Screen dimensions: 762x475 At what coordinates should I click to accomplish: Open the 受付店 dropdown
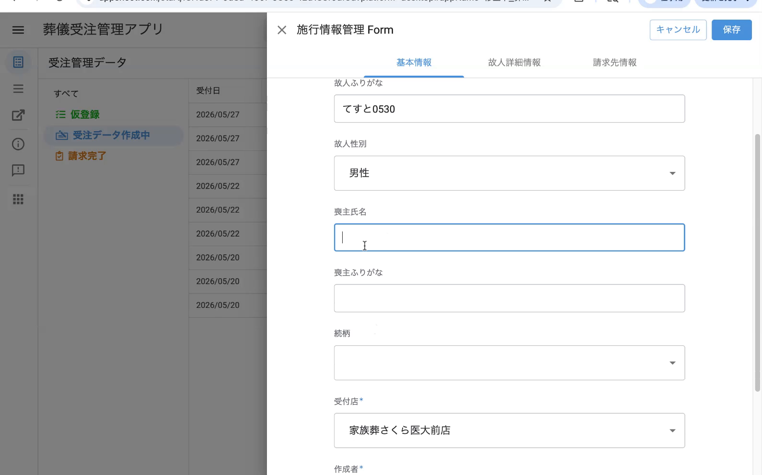[509, 430]
